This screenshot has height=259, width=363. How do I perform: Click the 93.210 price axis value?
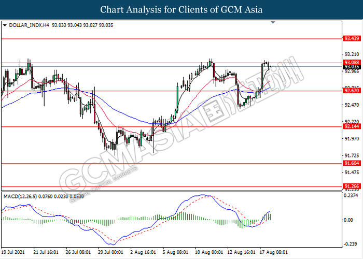coord(352,54)
